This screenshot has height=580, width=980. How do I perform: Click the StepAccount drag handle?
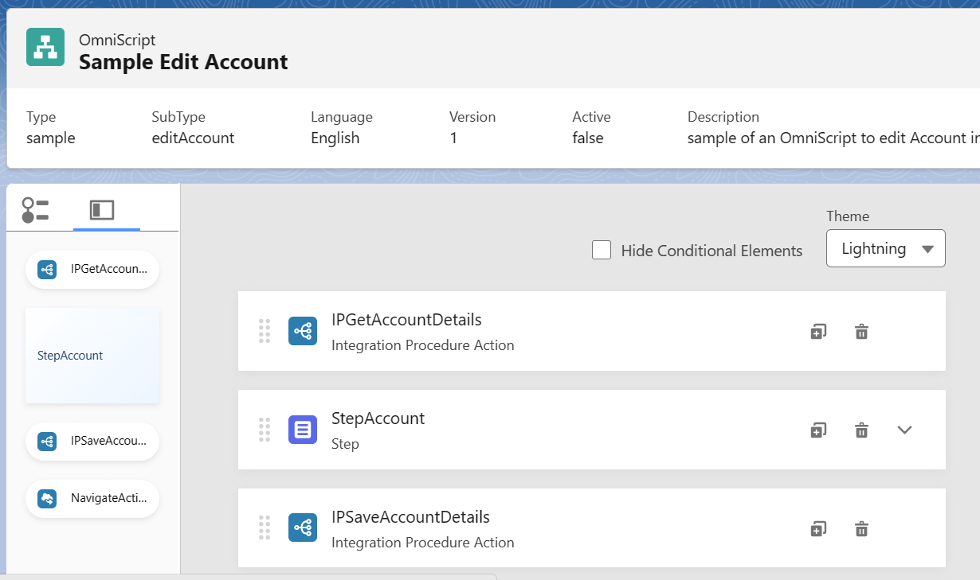[265, 430]
